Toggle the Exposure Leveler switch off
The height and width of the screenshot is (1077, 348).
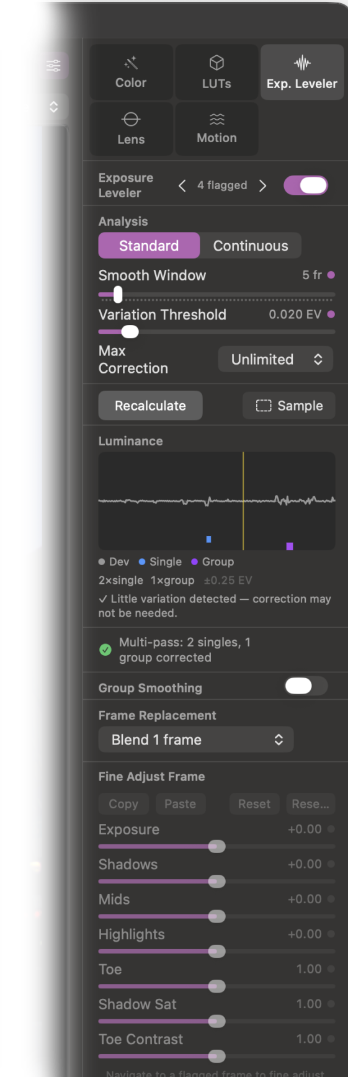(x=306, y=185)
